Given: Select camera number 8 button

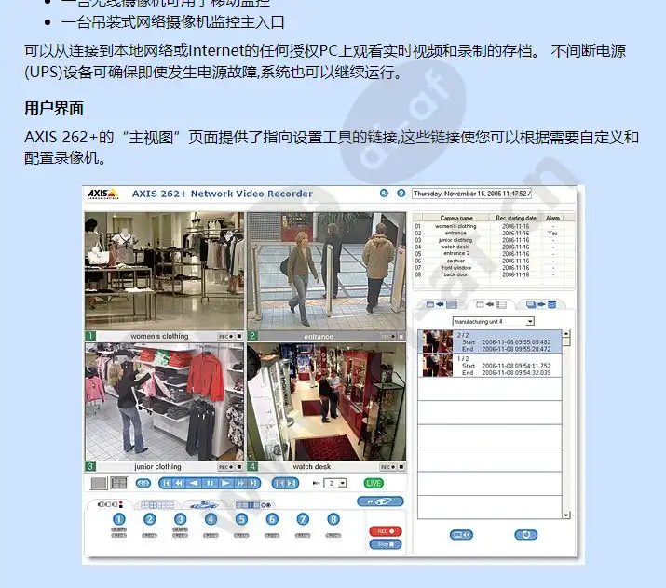Looking at the screenshot, I should [x=333, y=519].
